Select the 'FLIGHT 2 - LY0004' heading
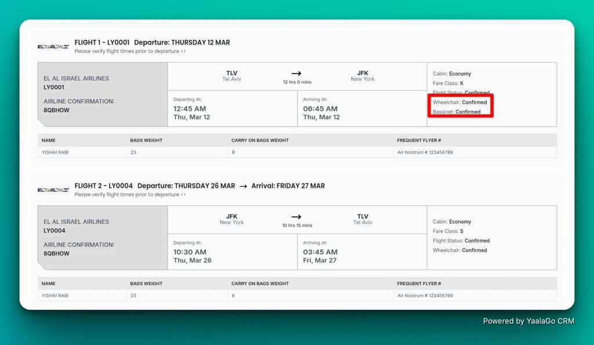Viewport: 594px width, 345px height. (x=103, y=186)
